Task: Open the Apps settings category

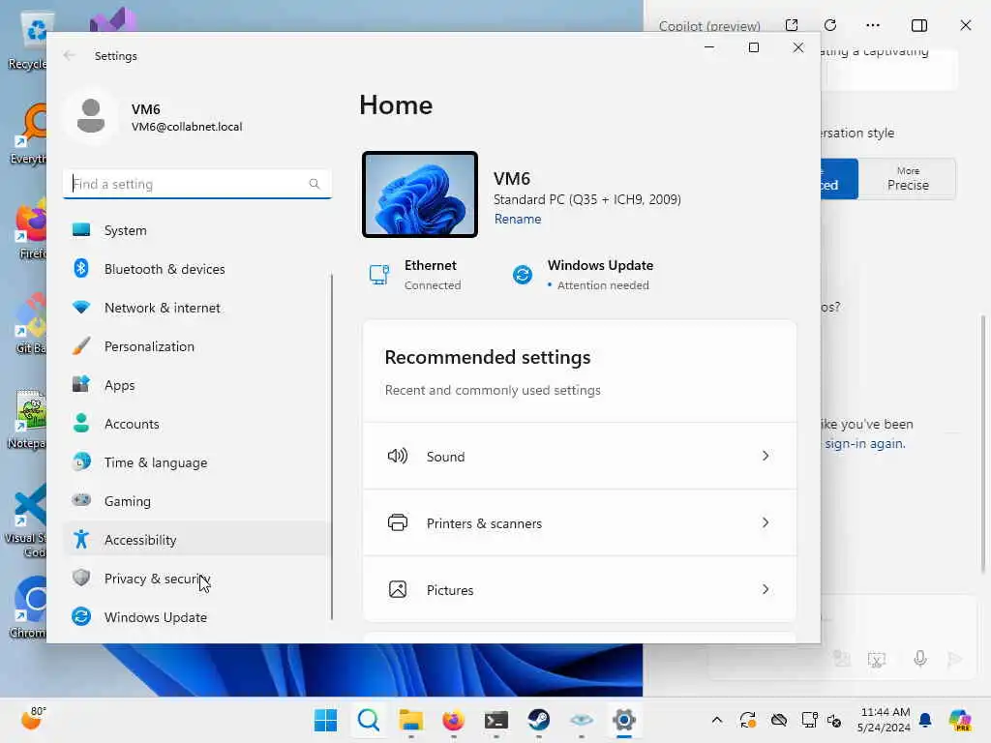Action: coord(196,385)
